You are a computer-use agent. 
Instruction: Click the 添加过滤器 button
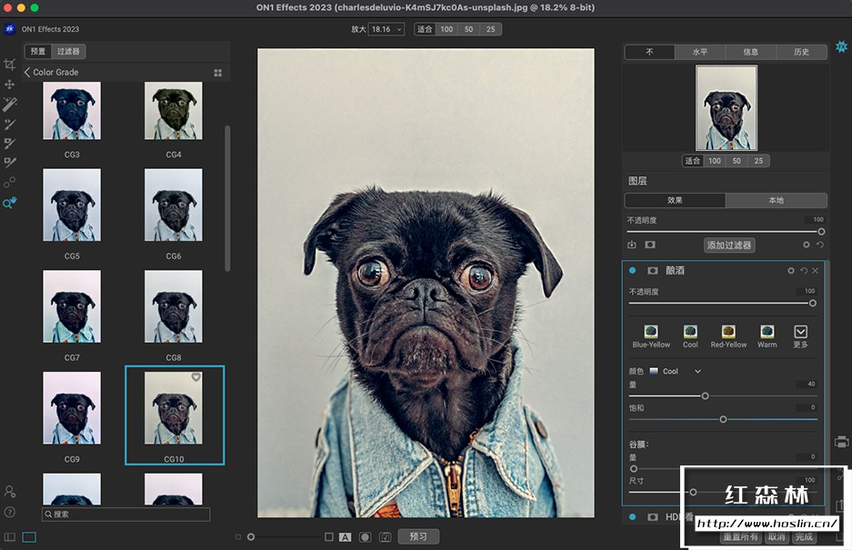[x=729, y=245]
